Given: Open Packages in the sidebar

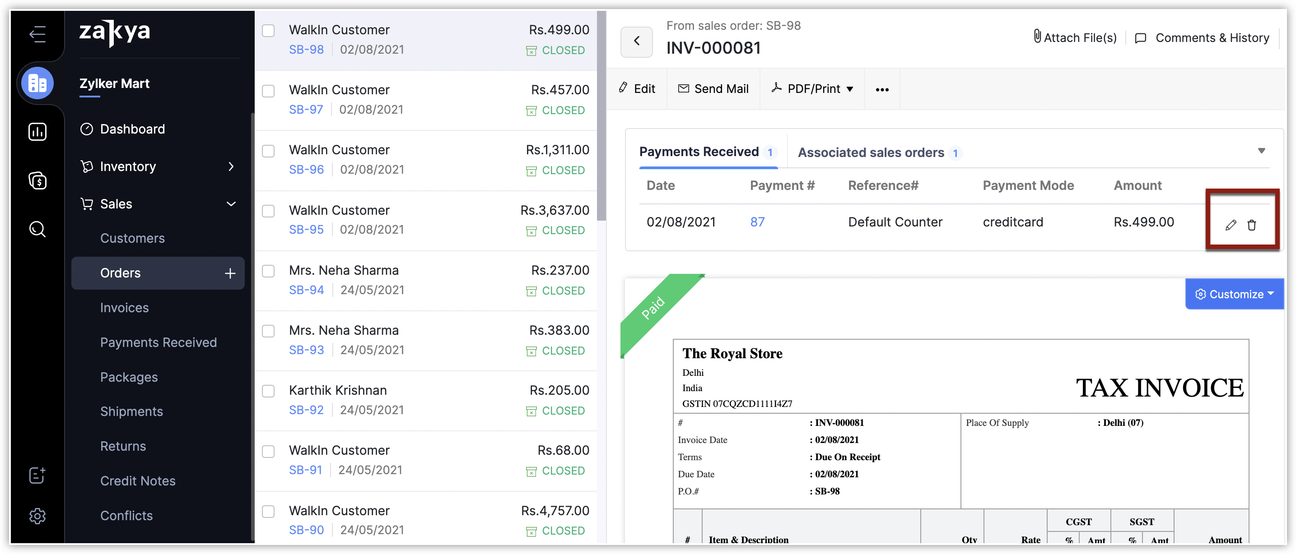Looking at the screenshot, I should (x=129, y=377).
